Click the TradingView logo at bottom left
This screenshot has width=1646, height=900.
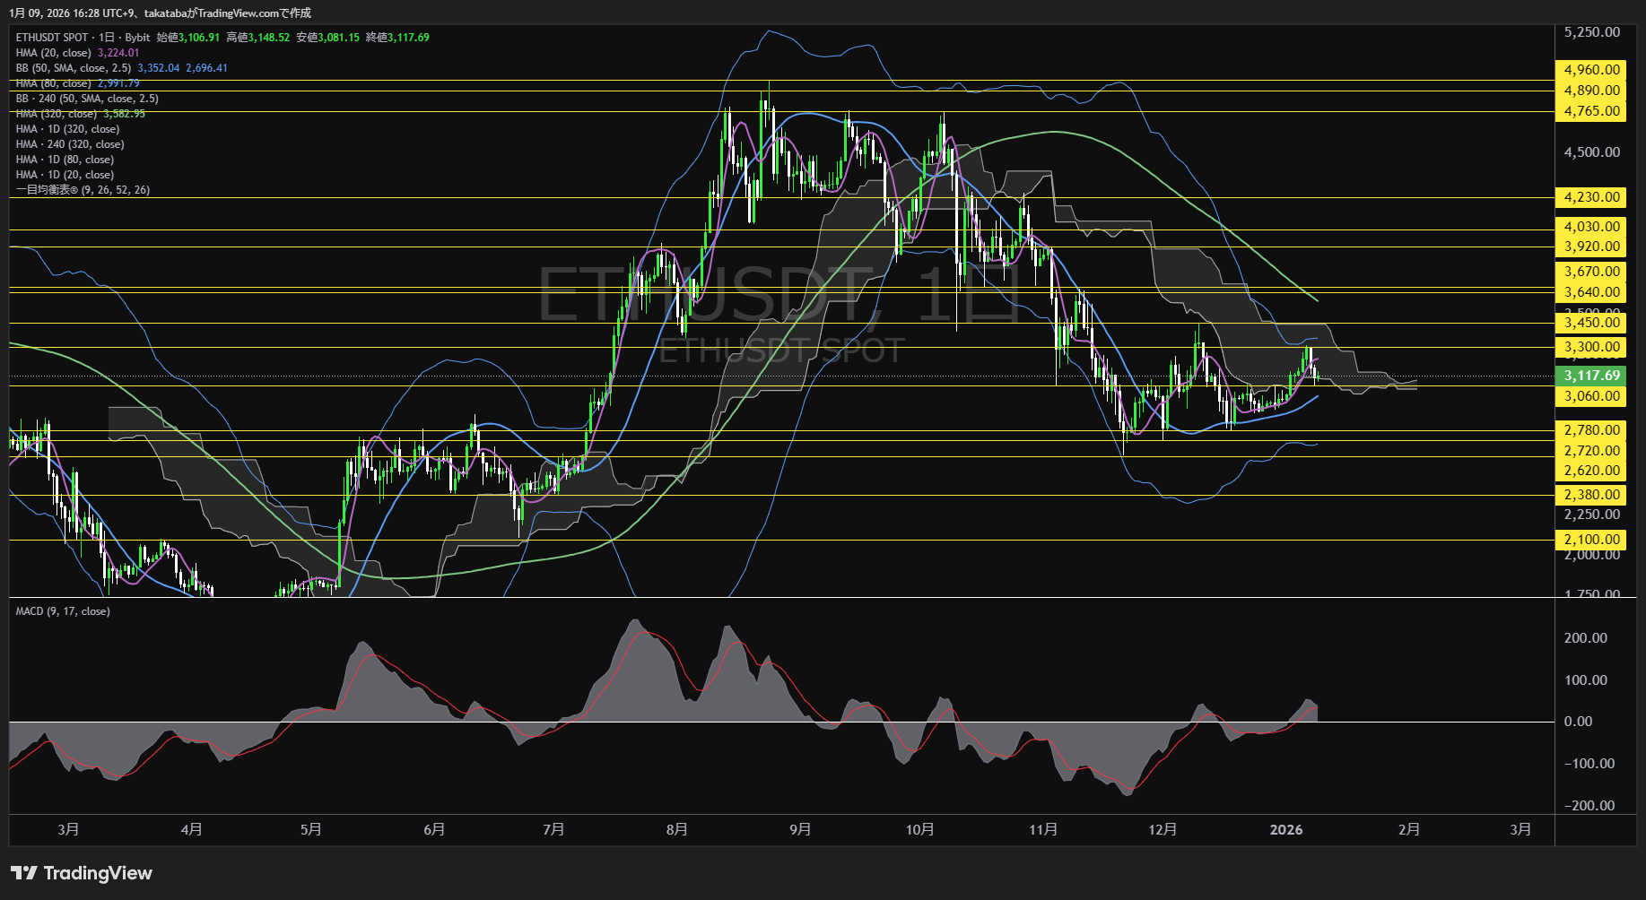tap(82, 873)
